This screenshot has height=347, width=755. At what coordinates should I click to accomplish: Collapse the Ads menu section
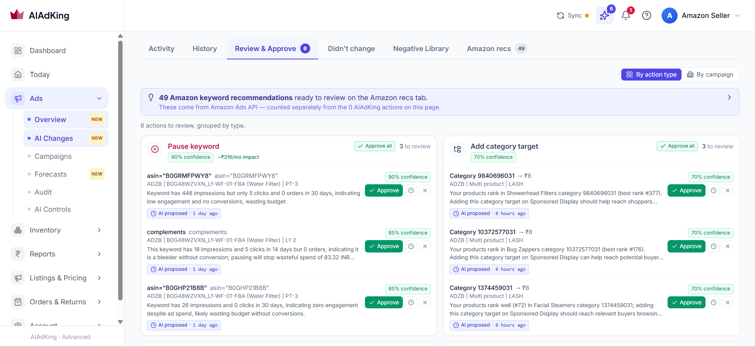click(99, 99)
